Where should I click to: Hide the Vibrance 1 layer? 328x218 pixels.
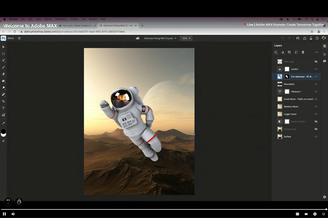[x=316, y=92]
